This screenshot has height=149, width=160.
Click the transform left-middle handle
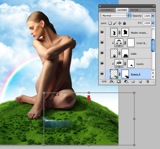click(x=44, y=119)
